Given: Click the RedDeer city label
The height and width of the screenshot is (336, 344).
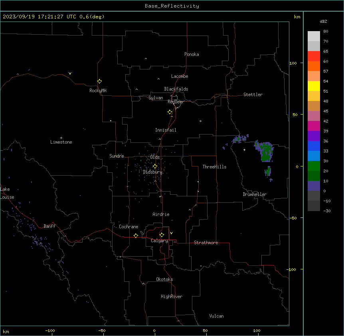Looking at the screenshot, I should point(176,102).
